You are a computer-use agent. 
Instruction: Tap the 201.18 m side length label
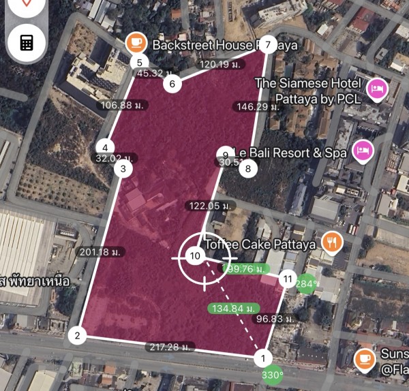pos(100,252)
